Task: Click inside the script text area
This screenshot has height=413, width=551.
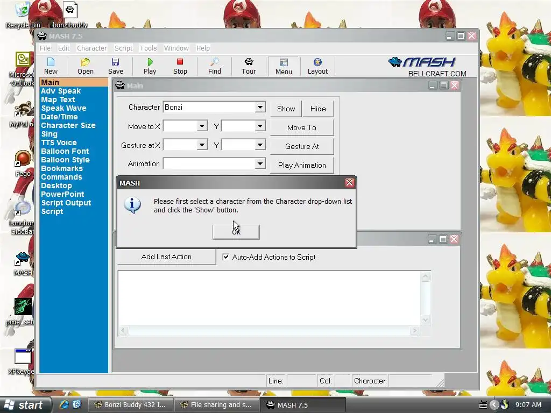Action: coord(269,298)
